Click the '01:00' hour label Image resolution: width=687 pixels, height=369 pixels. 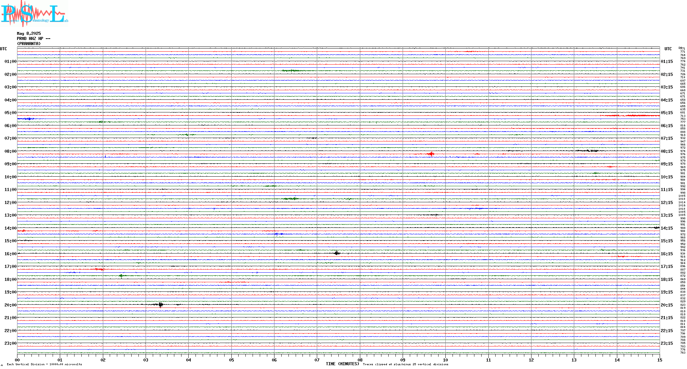tap(10, 61)
